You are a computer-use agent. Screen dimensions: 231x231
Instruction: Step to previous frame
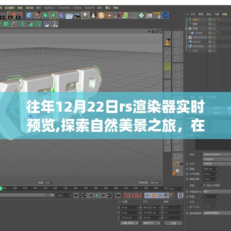(x=90, y=195)
